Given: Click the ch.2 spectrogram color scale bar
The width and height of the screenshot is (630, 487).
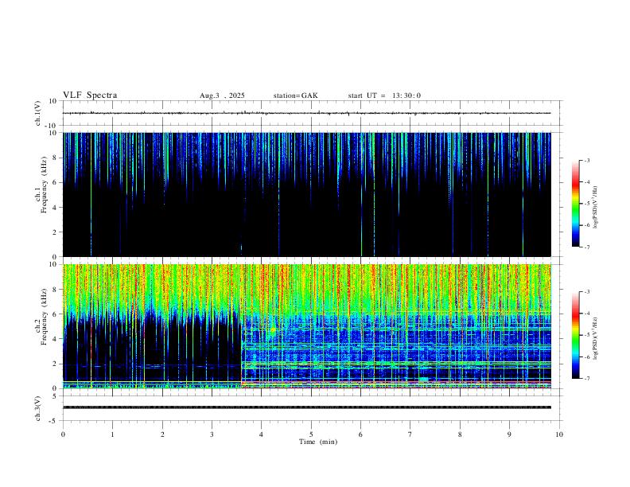Looking at the screenshot, I should [x=575, y=335].
